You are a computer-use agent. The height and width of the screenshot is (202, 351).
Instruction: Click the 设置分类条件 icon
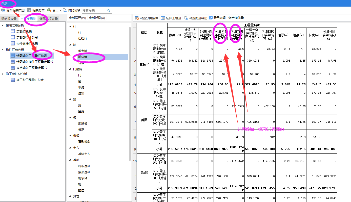pos(137,18)
